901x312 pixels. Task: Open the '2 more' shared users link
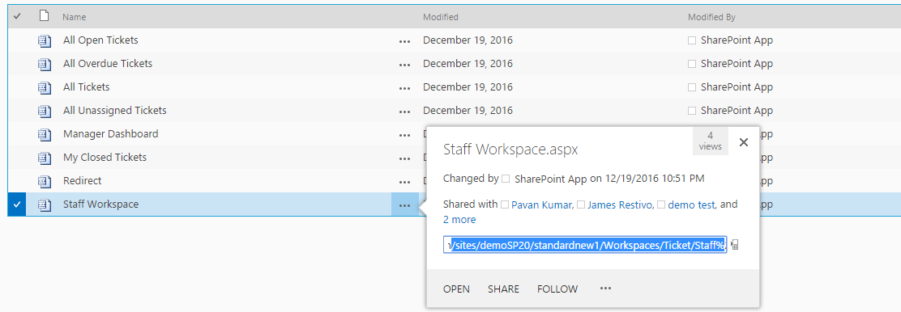tap(459, 220)
